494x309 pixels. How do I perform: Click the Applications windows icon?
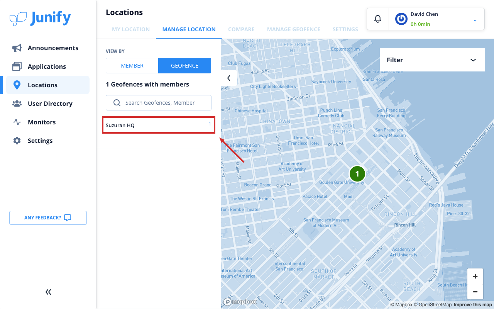(17, 66)
